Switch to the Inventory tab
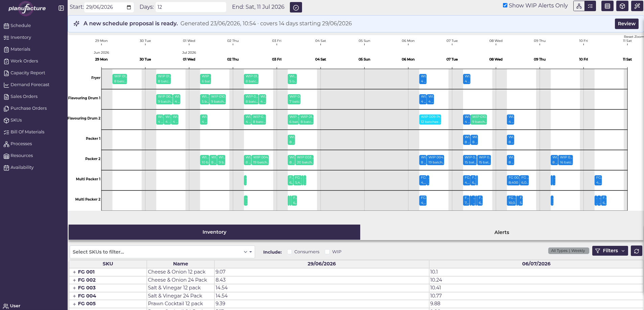644x310 pixels. pos(214,232)
